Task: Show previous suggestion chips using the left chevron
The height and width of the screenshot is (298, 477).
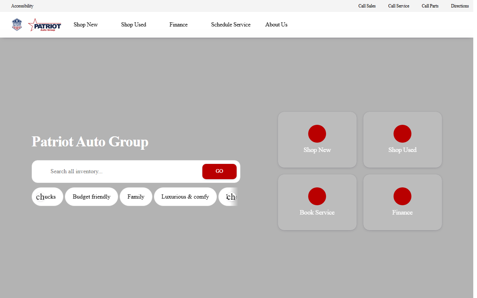Action: click(x=40, y=197)
